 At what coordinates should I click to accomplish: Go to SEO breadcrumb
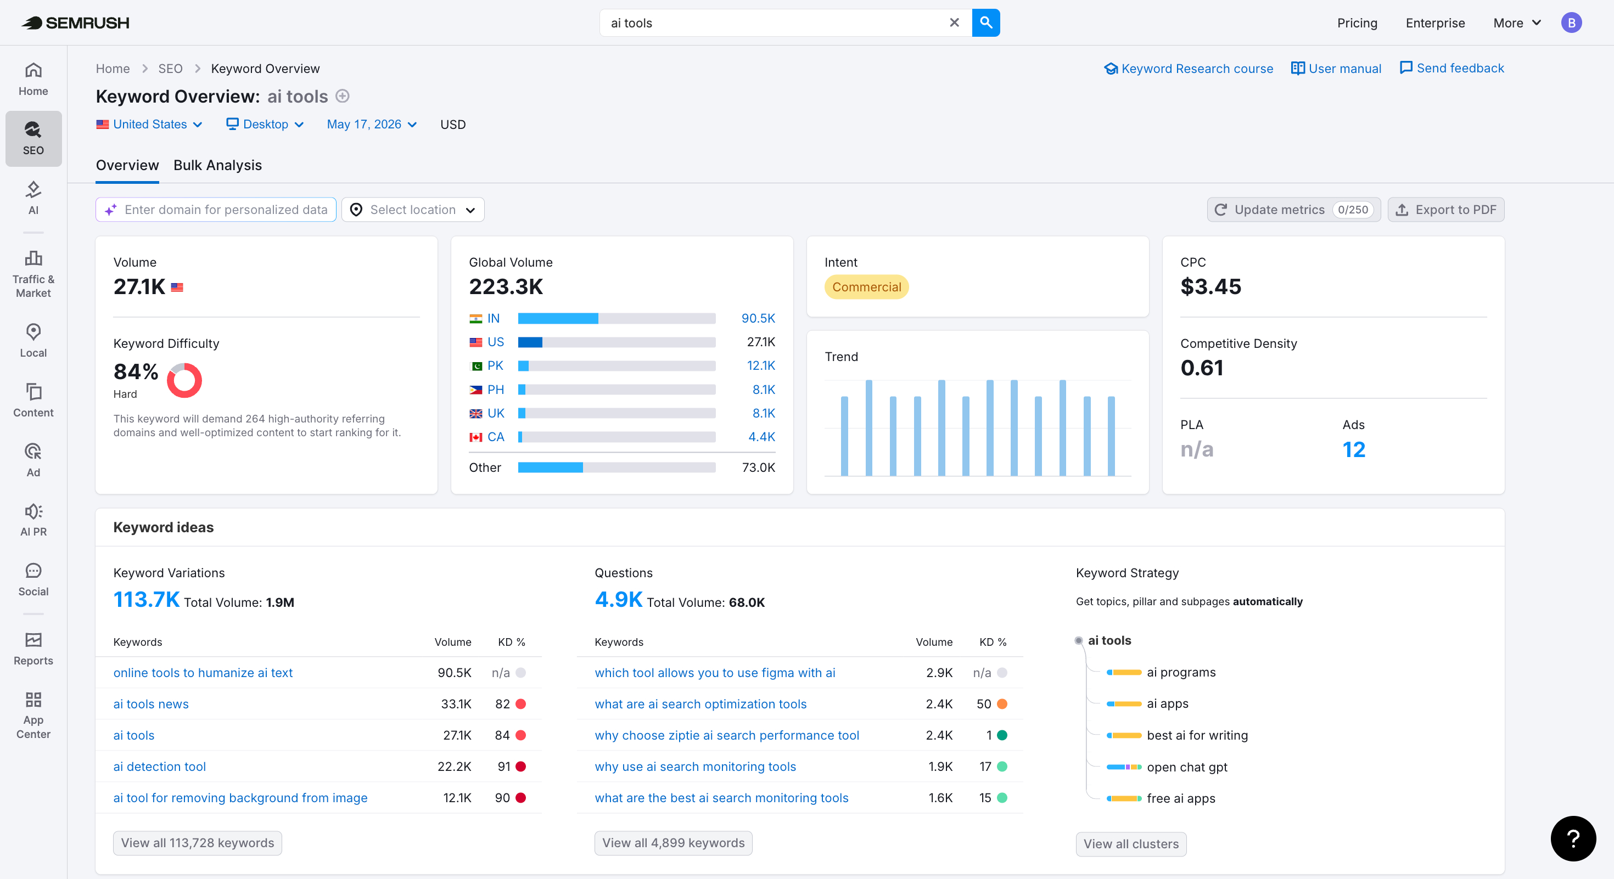tap(170, 69)
